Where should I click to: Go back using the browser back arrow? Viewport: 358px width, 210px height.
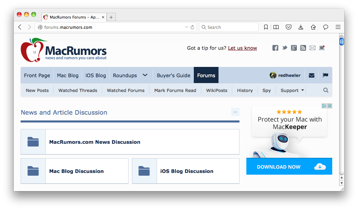(20, 27)
